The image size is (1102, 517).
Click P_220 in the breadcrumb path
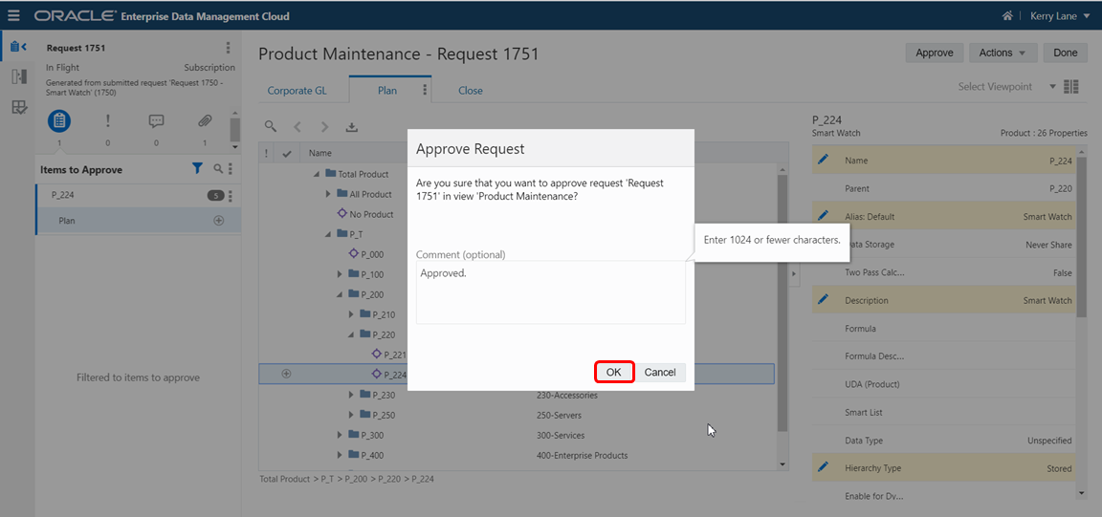(390, 479)
